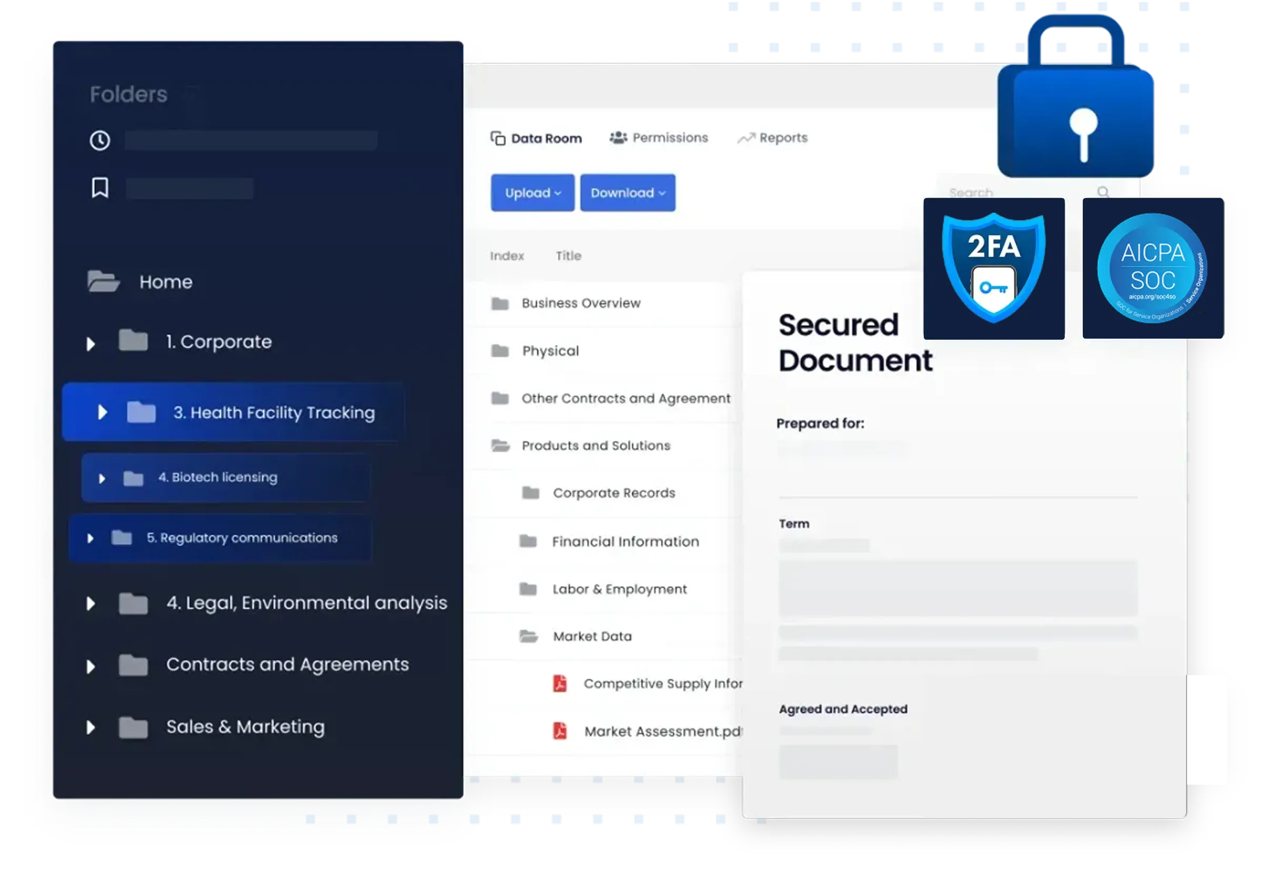1264x870 pixels.
Task: Click the recent history clock icon
Action: (100, 141)
